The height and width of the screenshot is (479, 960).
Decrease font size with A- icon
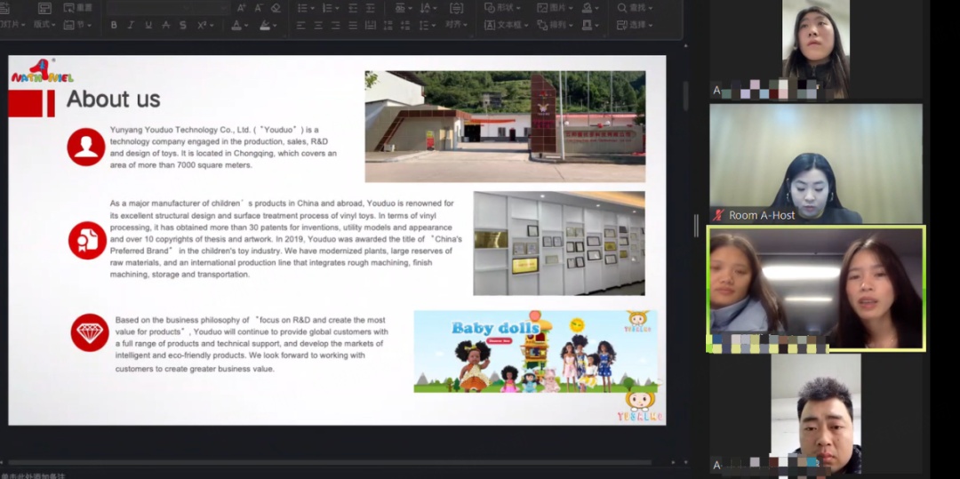tap(259, 7)
